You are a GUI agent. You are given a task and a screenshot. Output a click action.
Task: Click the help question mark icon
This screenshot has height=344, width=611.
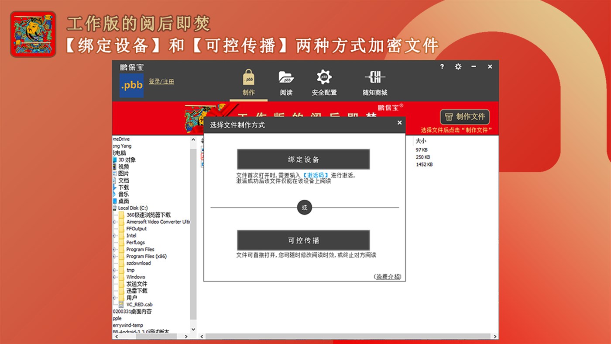(x=442, y=67)
